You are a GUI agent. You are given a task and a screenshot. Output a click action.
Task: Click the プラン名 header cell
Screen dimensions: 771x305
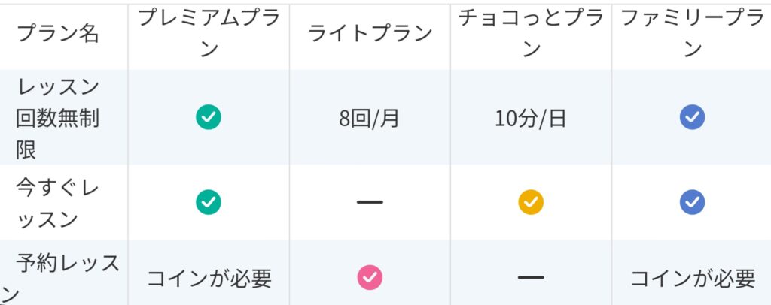pyautogui.click(x=58, y=34)
